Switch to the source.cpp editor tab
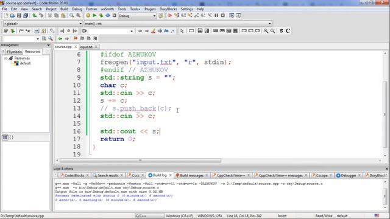Viewport: 390px width, 219px height. tap(63, 47)
